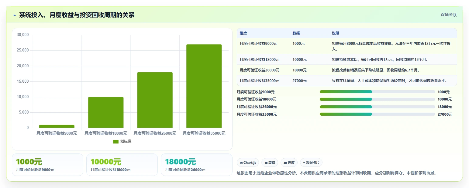Click the note mentioning 回收周期约6.7个月
Viewport: 469px width, 188px height.
[x=376, y=70]
